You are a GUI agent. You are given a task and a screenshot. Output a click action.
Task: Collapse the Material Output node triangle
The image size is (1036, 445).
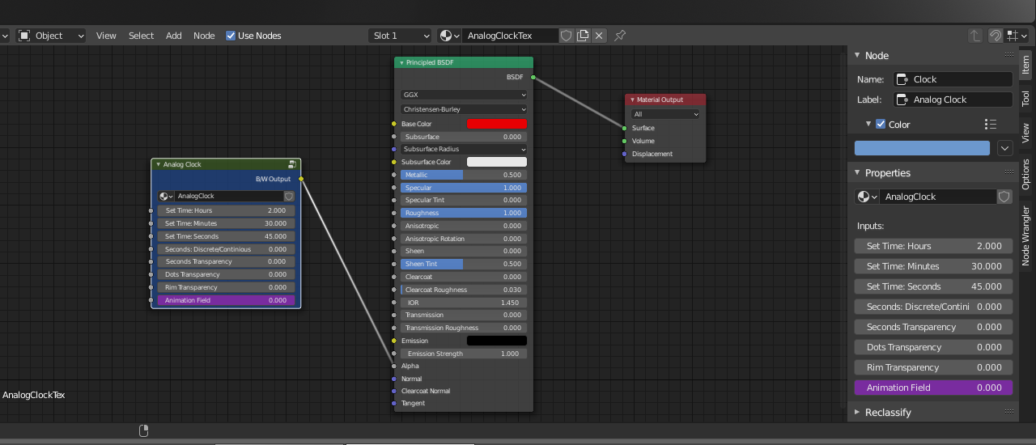click(631, 100)
